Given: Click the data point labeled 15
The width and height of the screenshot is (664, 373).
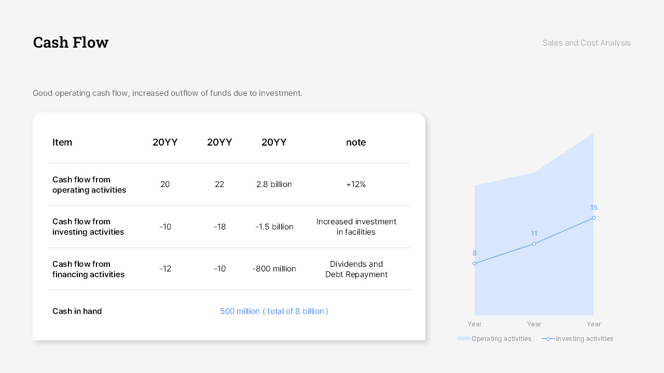Looking at the screenshot, I should tap(593, 218).
